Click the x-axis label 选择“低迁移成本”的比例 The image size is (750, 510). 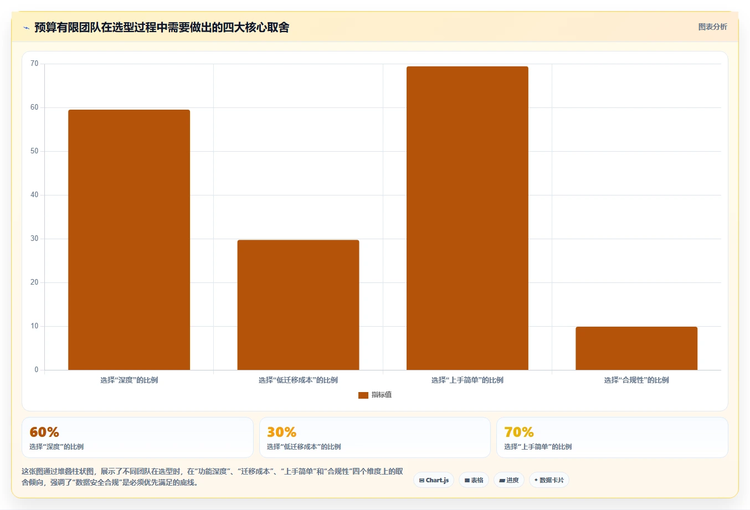pos(298,380)
